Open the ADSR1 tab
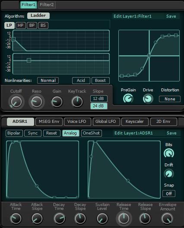Viewport: 184px width, 228px height. tap(20, 122)
